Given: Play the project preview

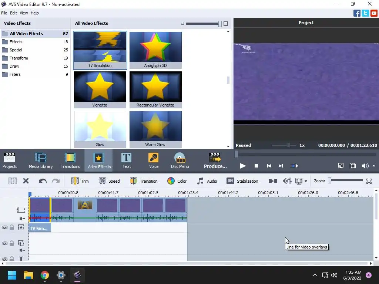Looking at the screenshot, I should click(x=243, y=166).
